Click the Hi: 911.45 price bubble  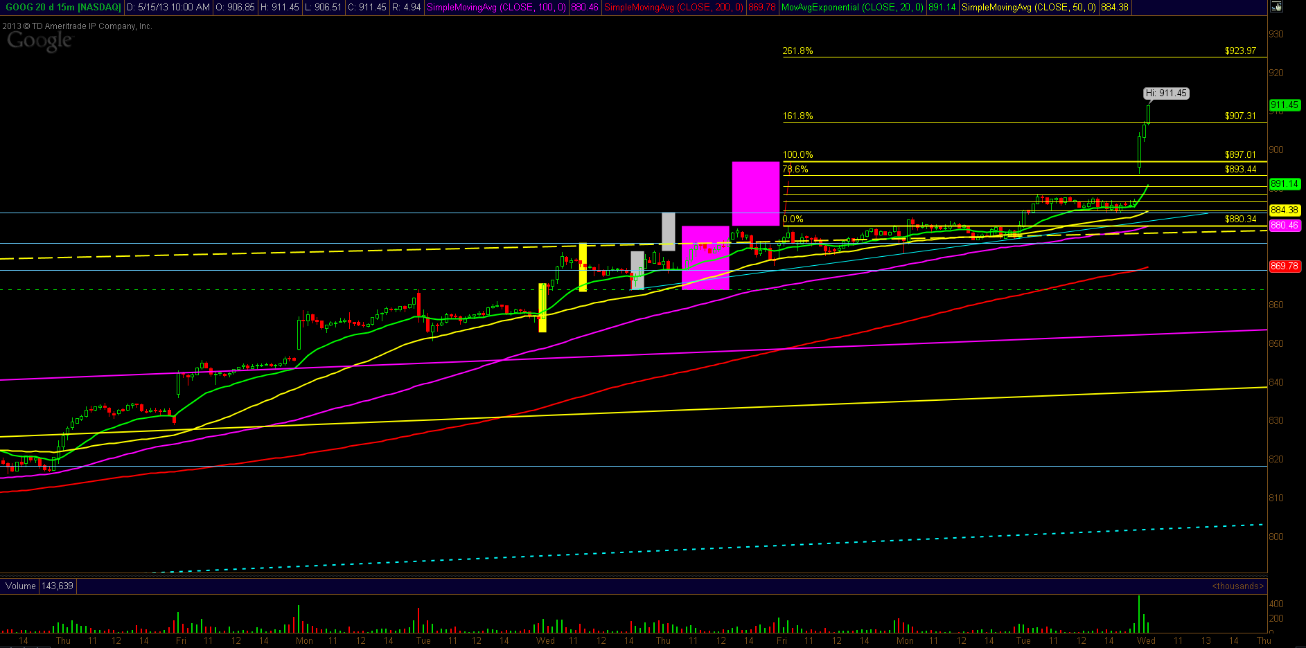pos(1166,93)
